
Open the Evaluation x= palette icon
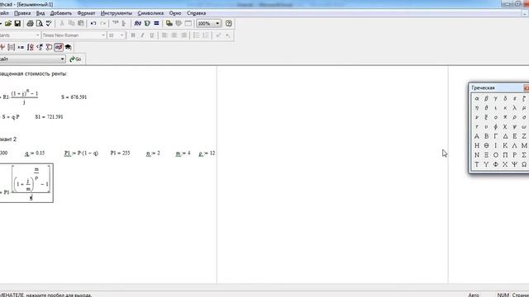coord(21,47)
